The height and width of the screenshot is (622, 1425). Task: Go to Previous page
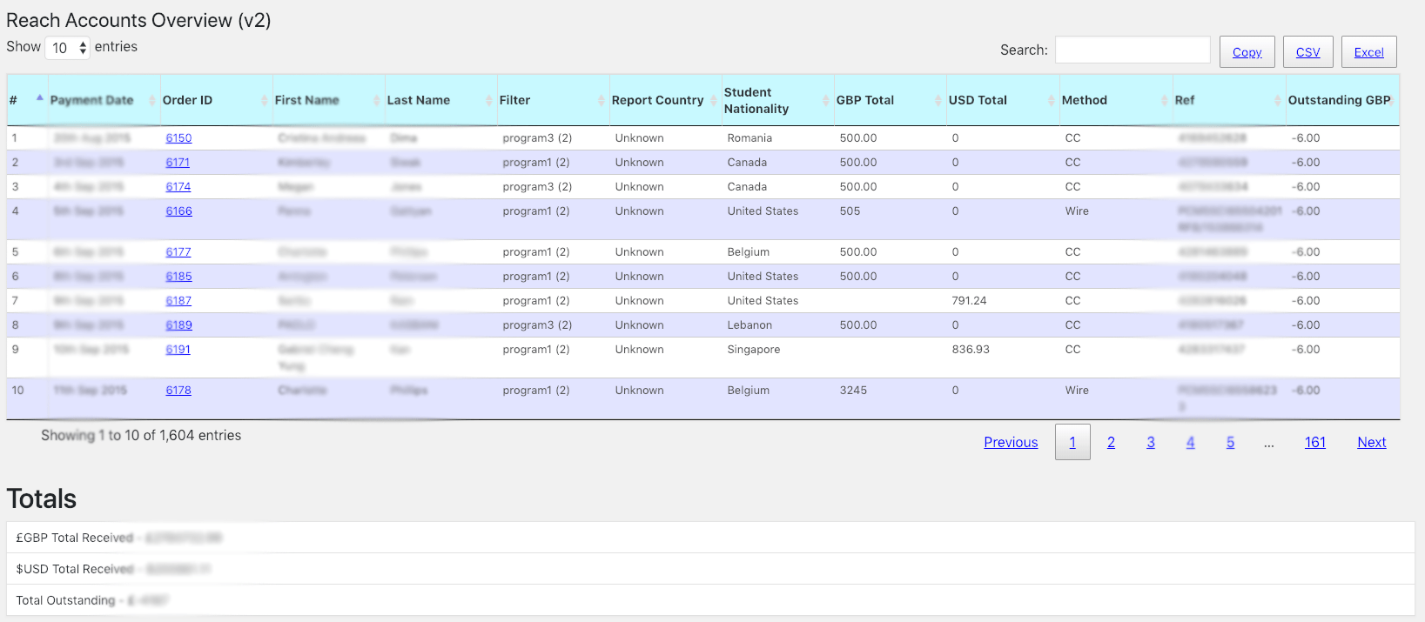point(1011,442)
